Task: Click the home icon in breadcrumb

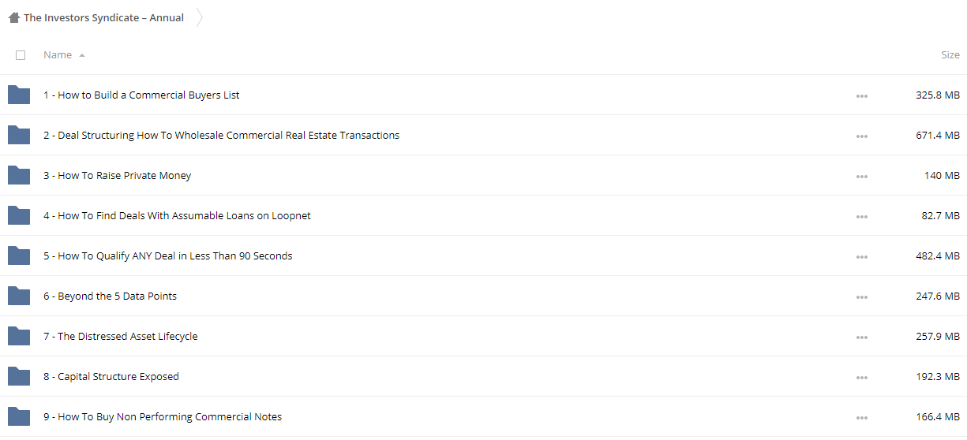Action: click(x=14, y=17)
